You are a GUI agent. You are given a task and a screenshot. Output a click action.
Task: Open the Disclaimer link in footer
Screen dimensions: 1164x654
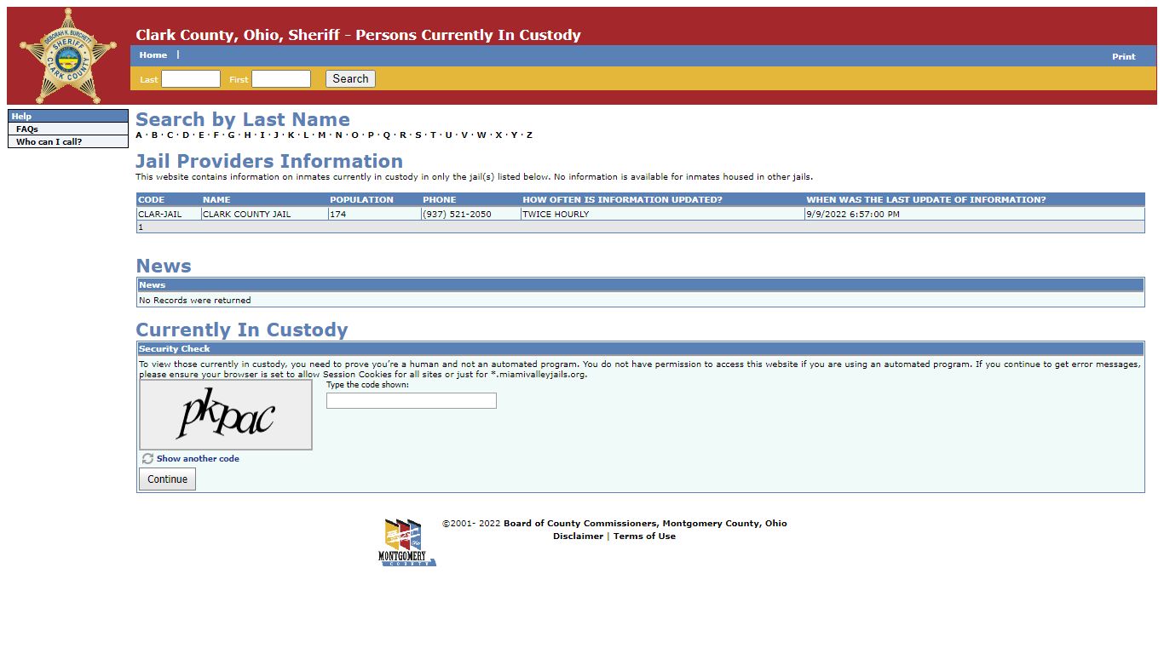pyautogui.click(x=578, y=536)
